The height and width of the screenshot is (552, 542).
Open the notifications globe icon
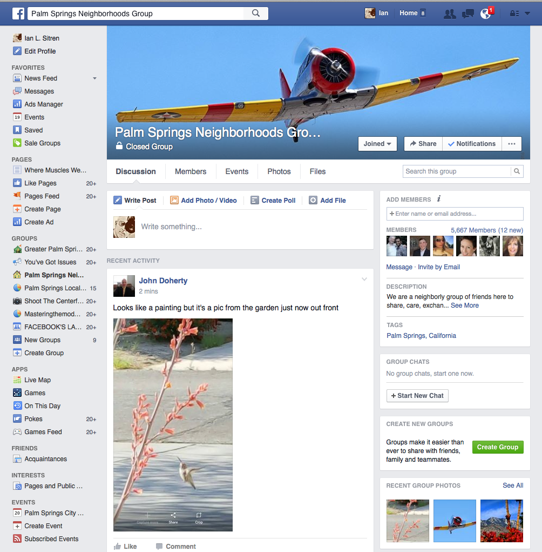486,14
